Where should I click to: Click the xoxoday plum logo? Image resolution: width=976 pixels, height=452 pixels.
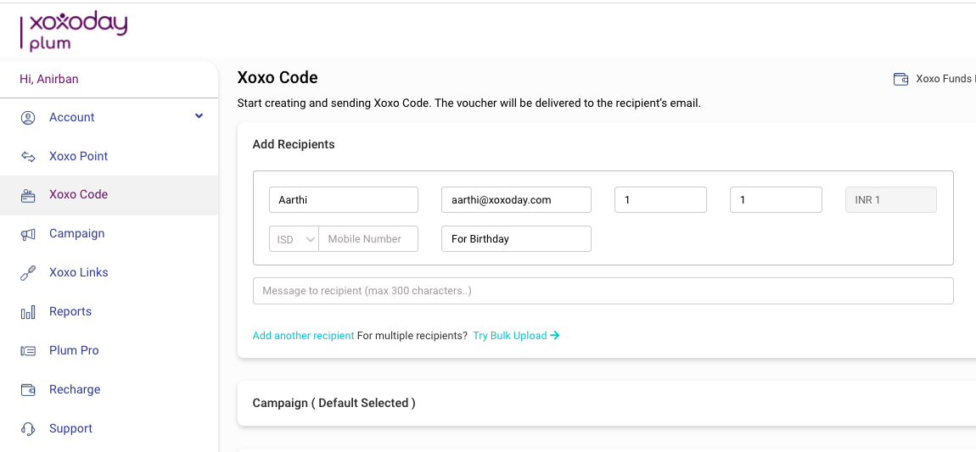tap(74, 31)
